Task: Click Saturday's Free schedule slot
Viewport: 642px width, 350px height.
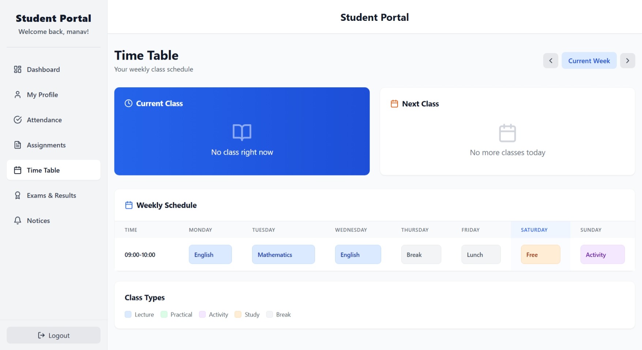Action: [x=540, y=254]
